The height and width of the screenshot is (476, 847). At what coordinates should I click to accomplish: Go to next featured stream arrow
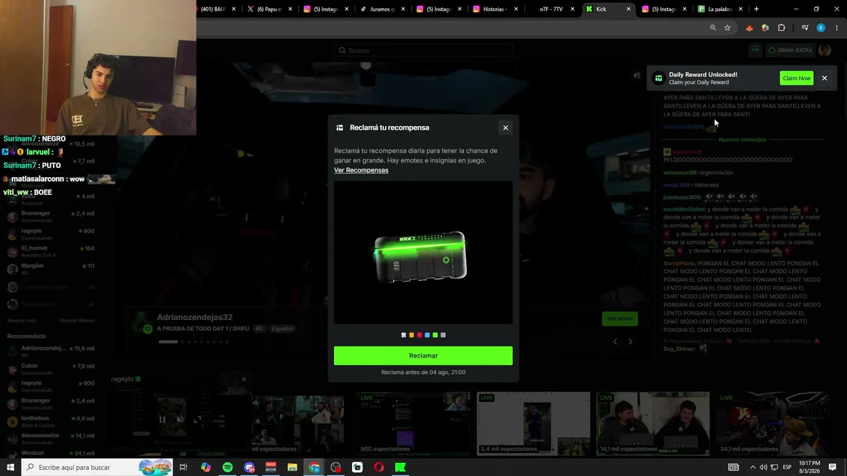point(630,342)
